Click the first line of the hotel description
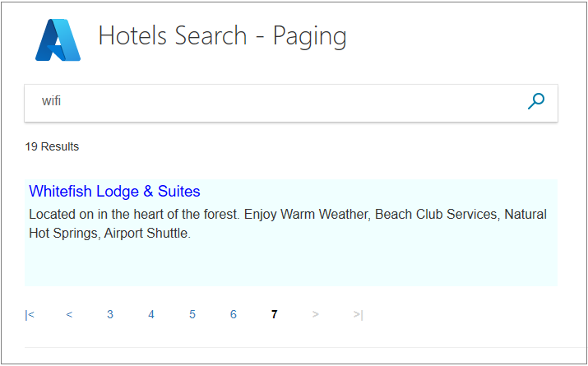The image size is (588, 366). [x=247, y=214]
